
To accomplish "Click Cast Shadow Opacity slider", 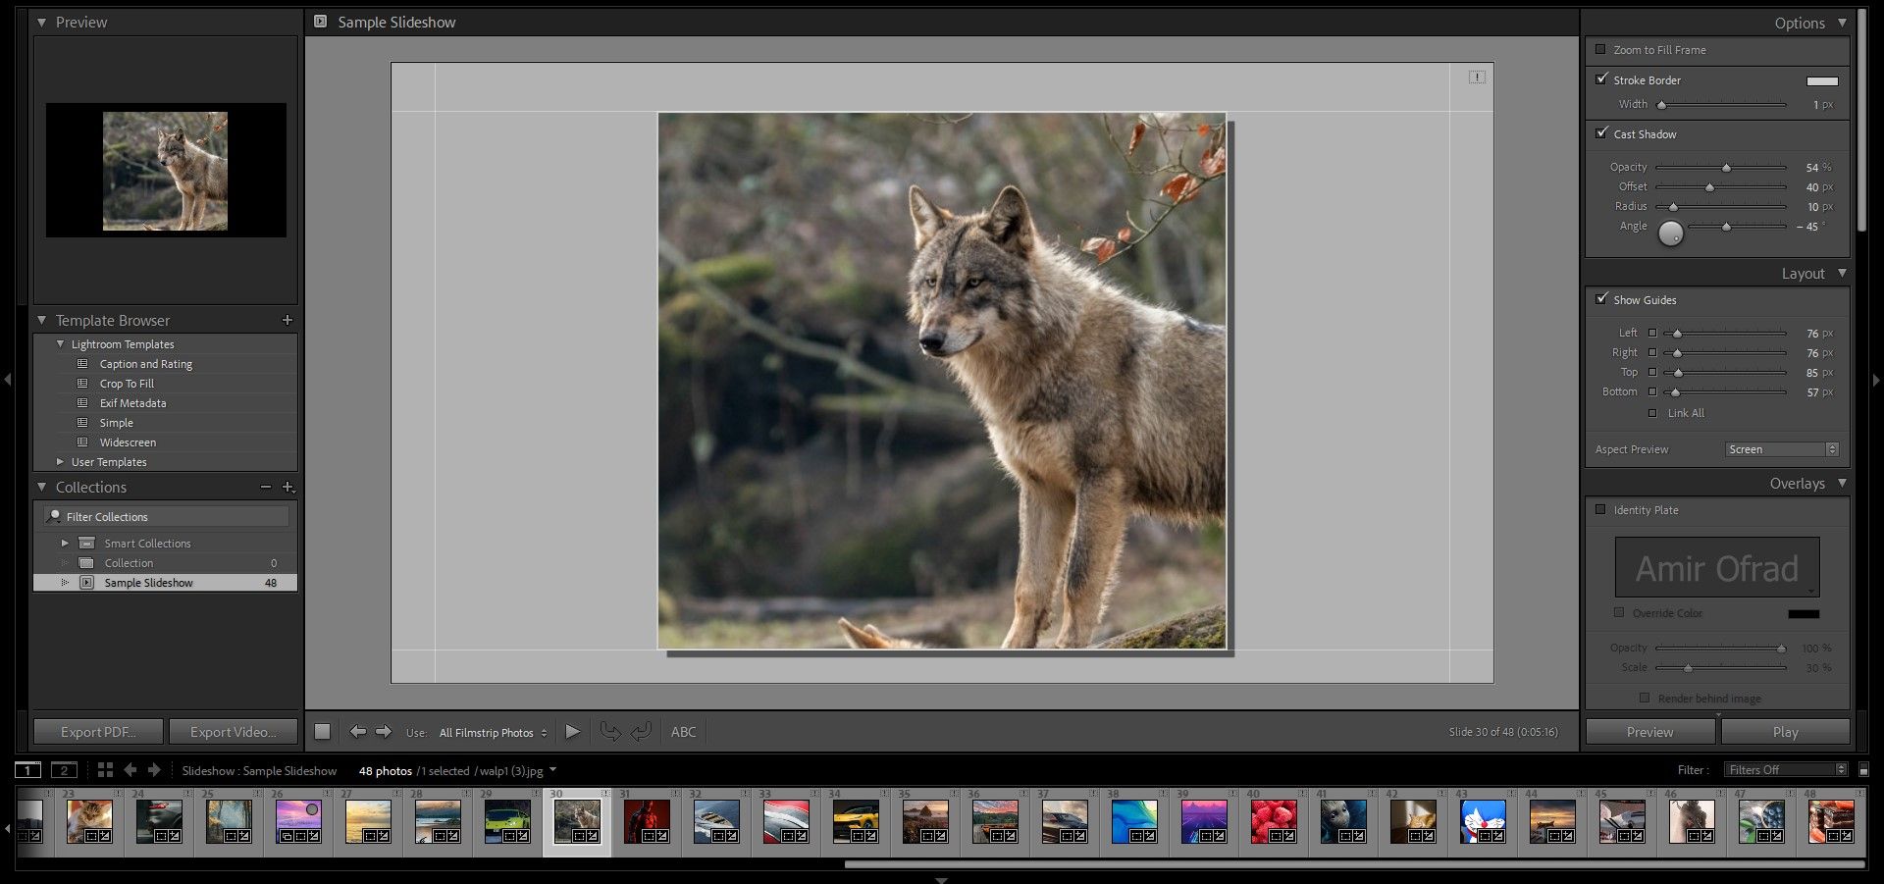I will point(1721,167).
